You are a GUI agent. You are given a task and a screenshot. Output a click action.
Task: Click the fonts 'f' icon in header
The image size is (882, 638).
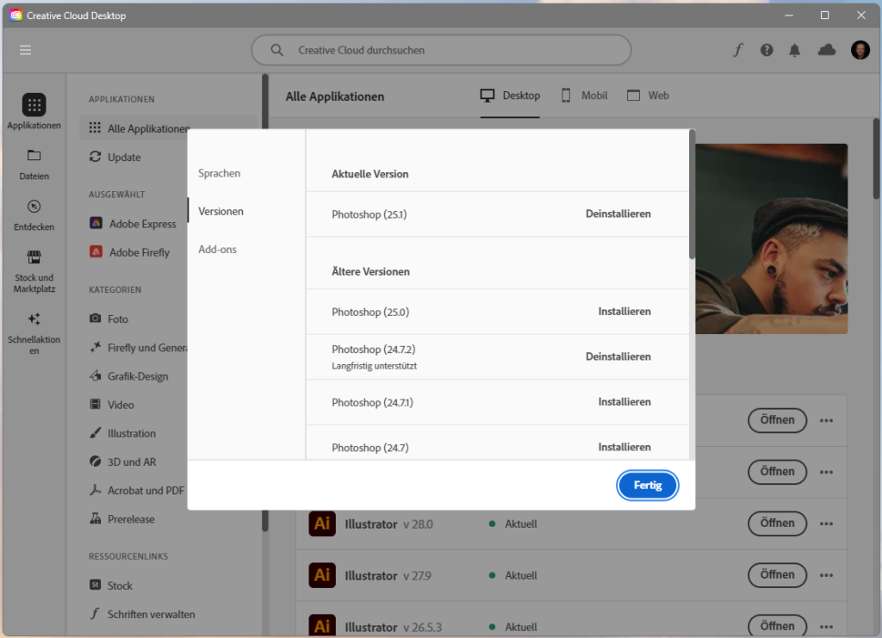[x=737, y=50]
